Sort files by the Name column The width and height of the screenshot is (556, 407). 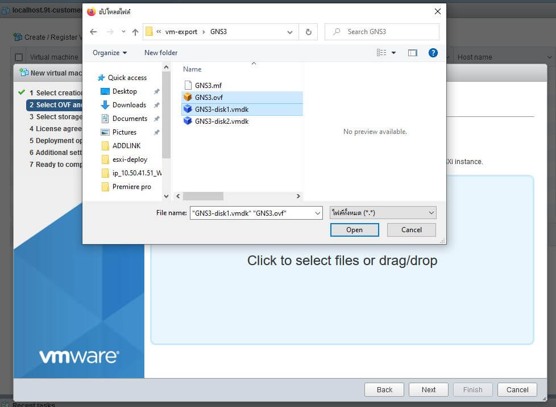coord(192,69)
